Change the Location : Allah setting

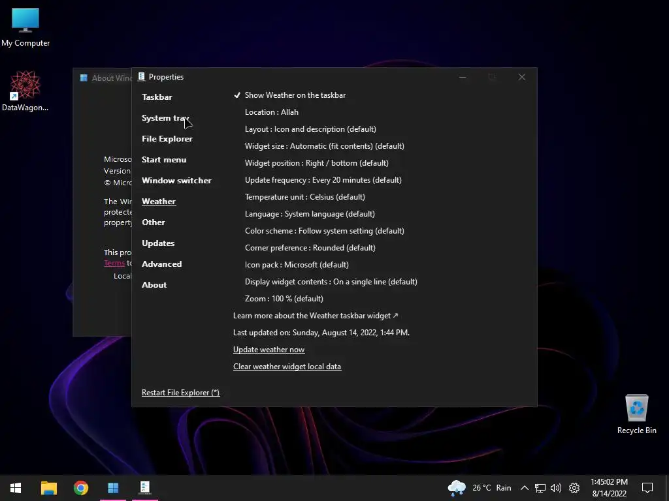click(271, 112)
